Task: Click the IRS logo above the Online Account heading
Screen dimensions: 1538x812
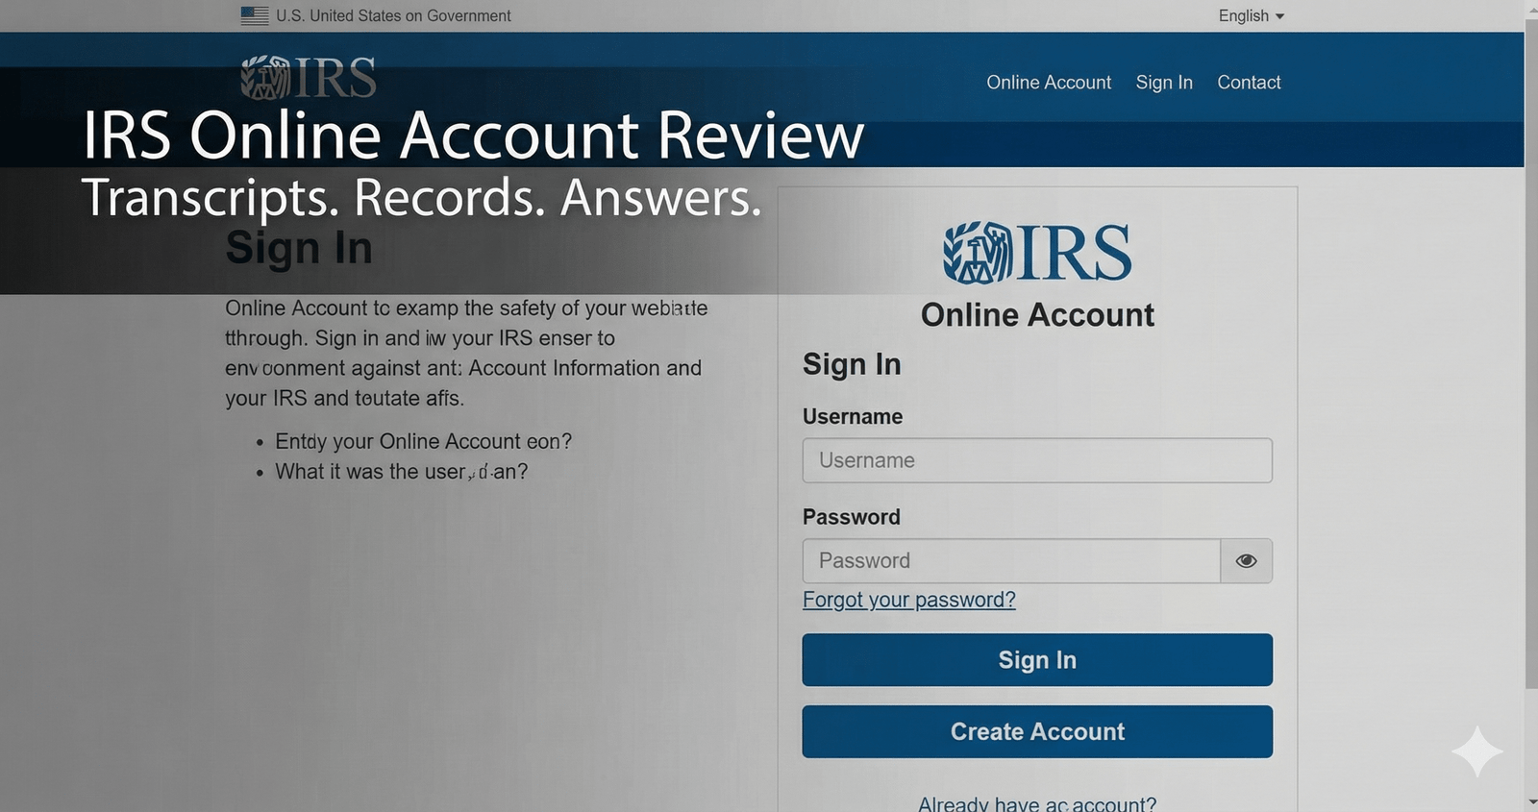Action: pyautogui.click(x=1037, y=253)
